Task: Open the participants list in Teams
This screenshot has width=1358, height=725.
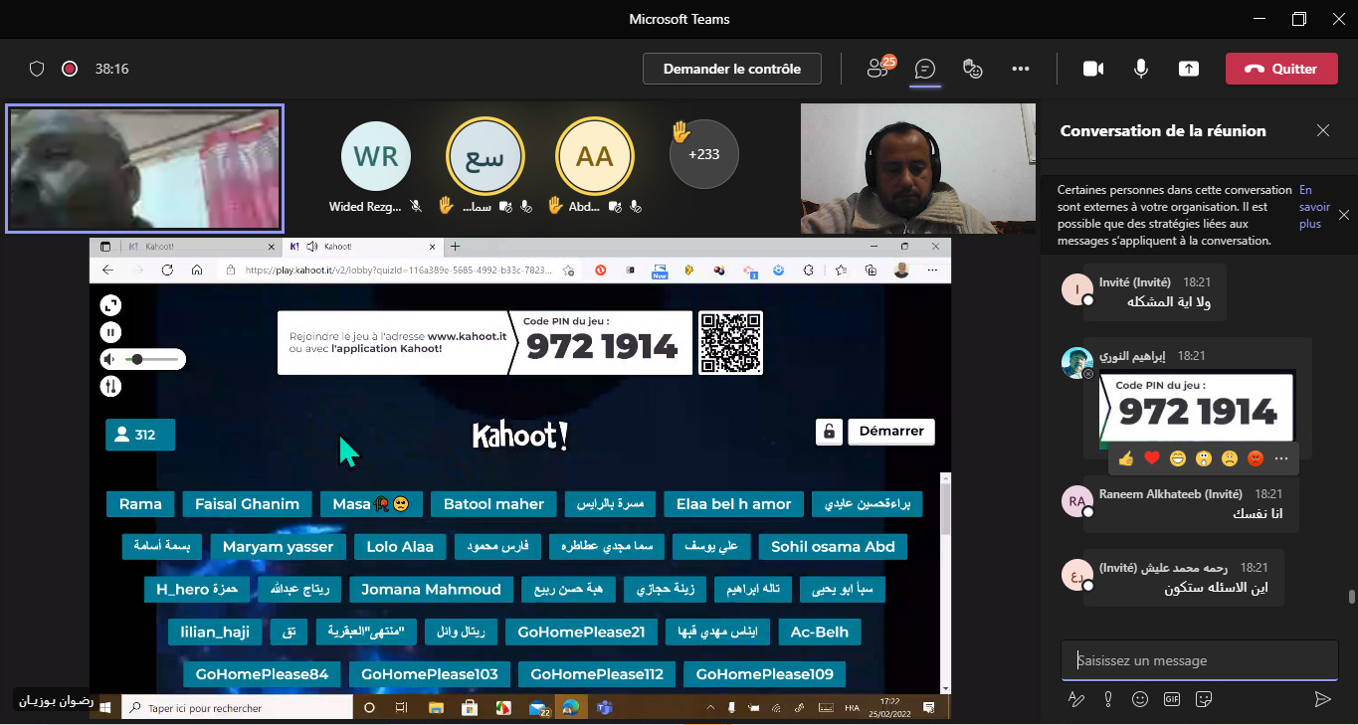Action: click(x=878, y=68)
